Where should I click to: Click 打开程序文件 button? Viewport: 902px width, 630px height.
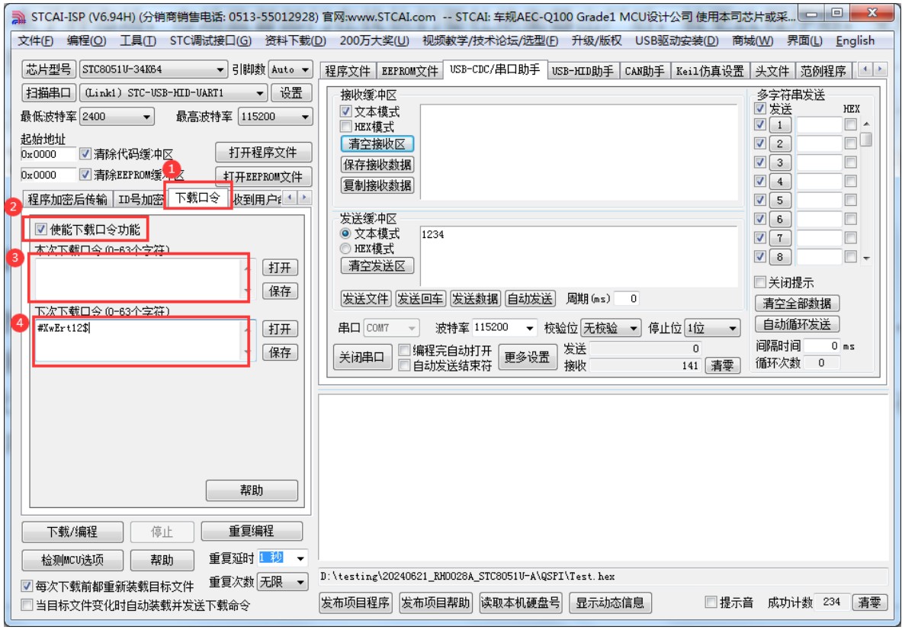click(263, 153)
